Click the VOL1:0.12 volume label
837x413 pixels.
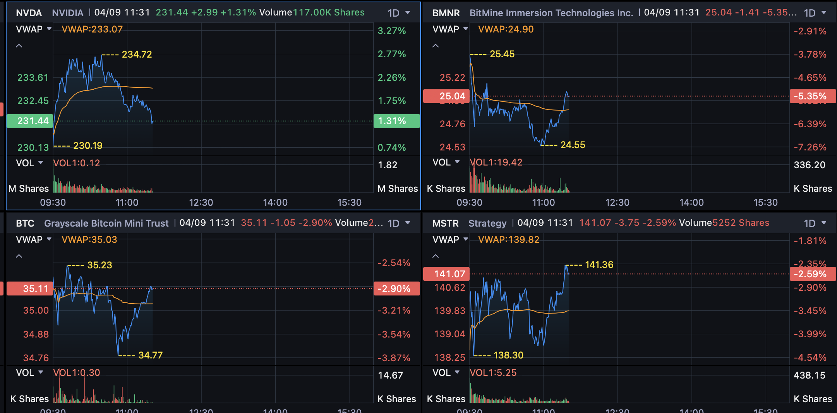click(x=77, y=163)
